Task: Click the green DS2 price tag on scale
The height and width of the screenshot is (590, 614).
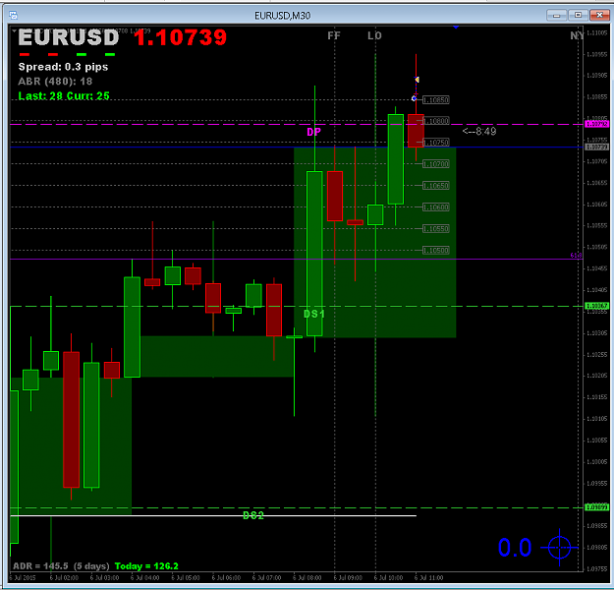Action: tap(596, 507)
